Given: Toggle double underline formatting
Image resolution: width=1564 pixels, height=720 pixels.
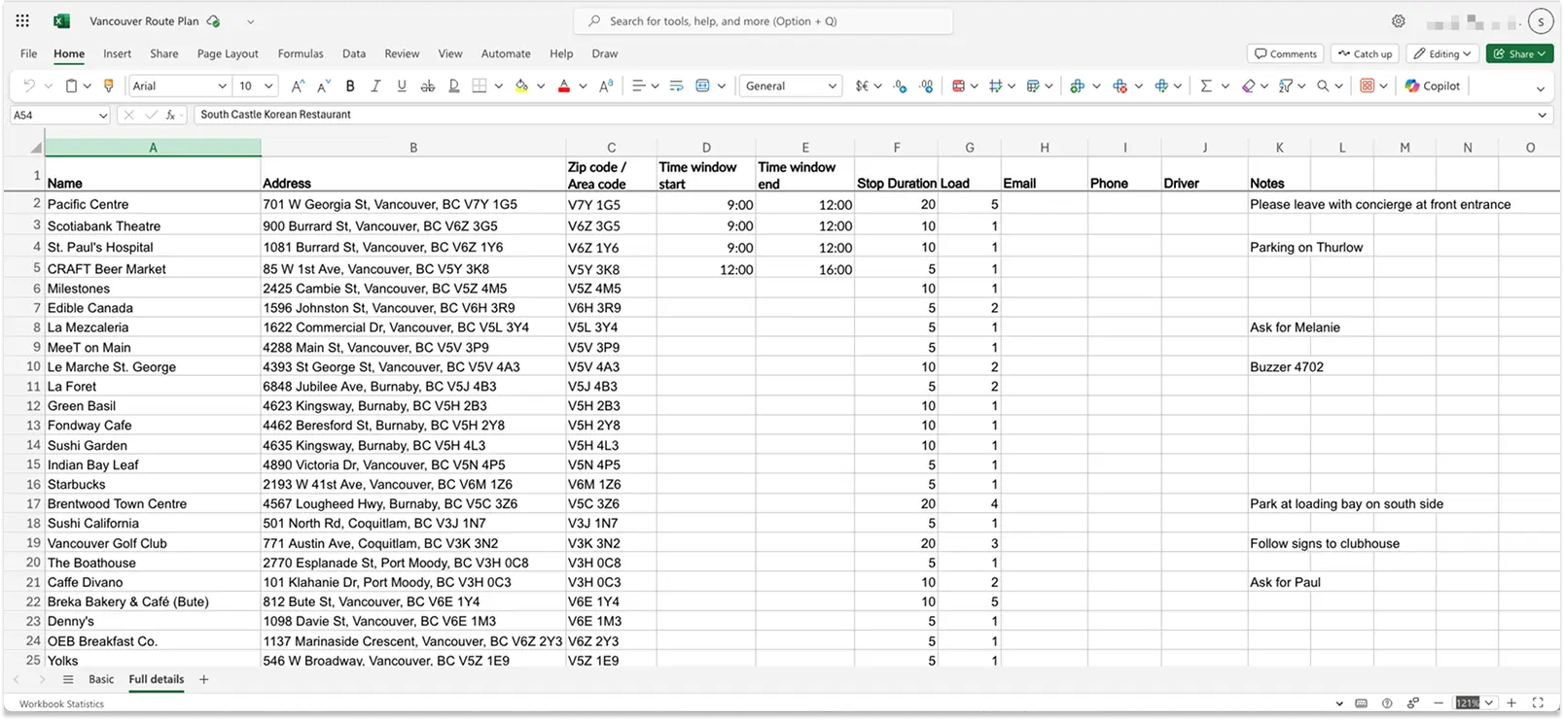Looking at the screenshot, I should [453, 86].
